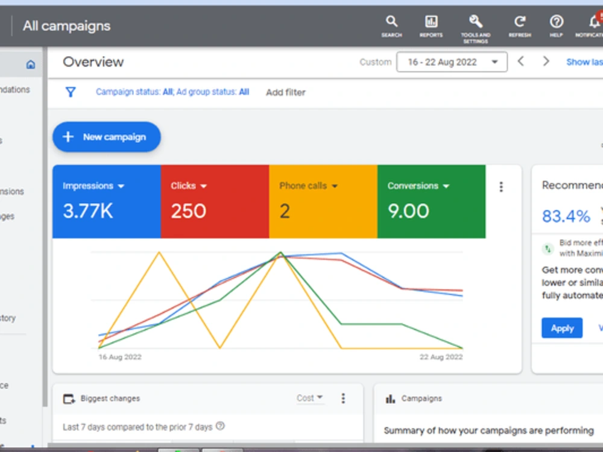Go to next date range arrow
This screenshot has height=452, width=603.
point(546,61)
